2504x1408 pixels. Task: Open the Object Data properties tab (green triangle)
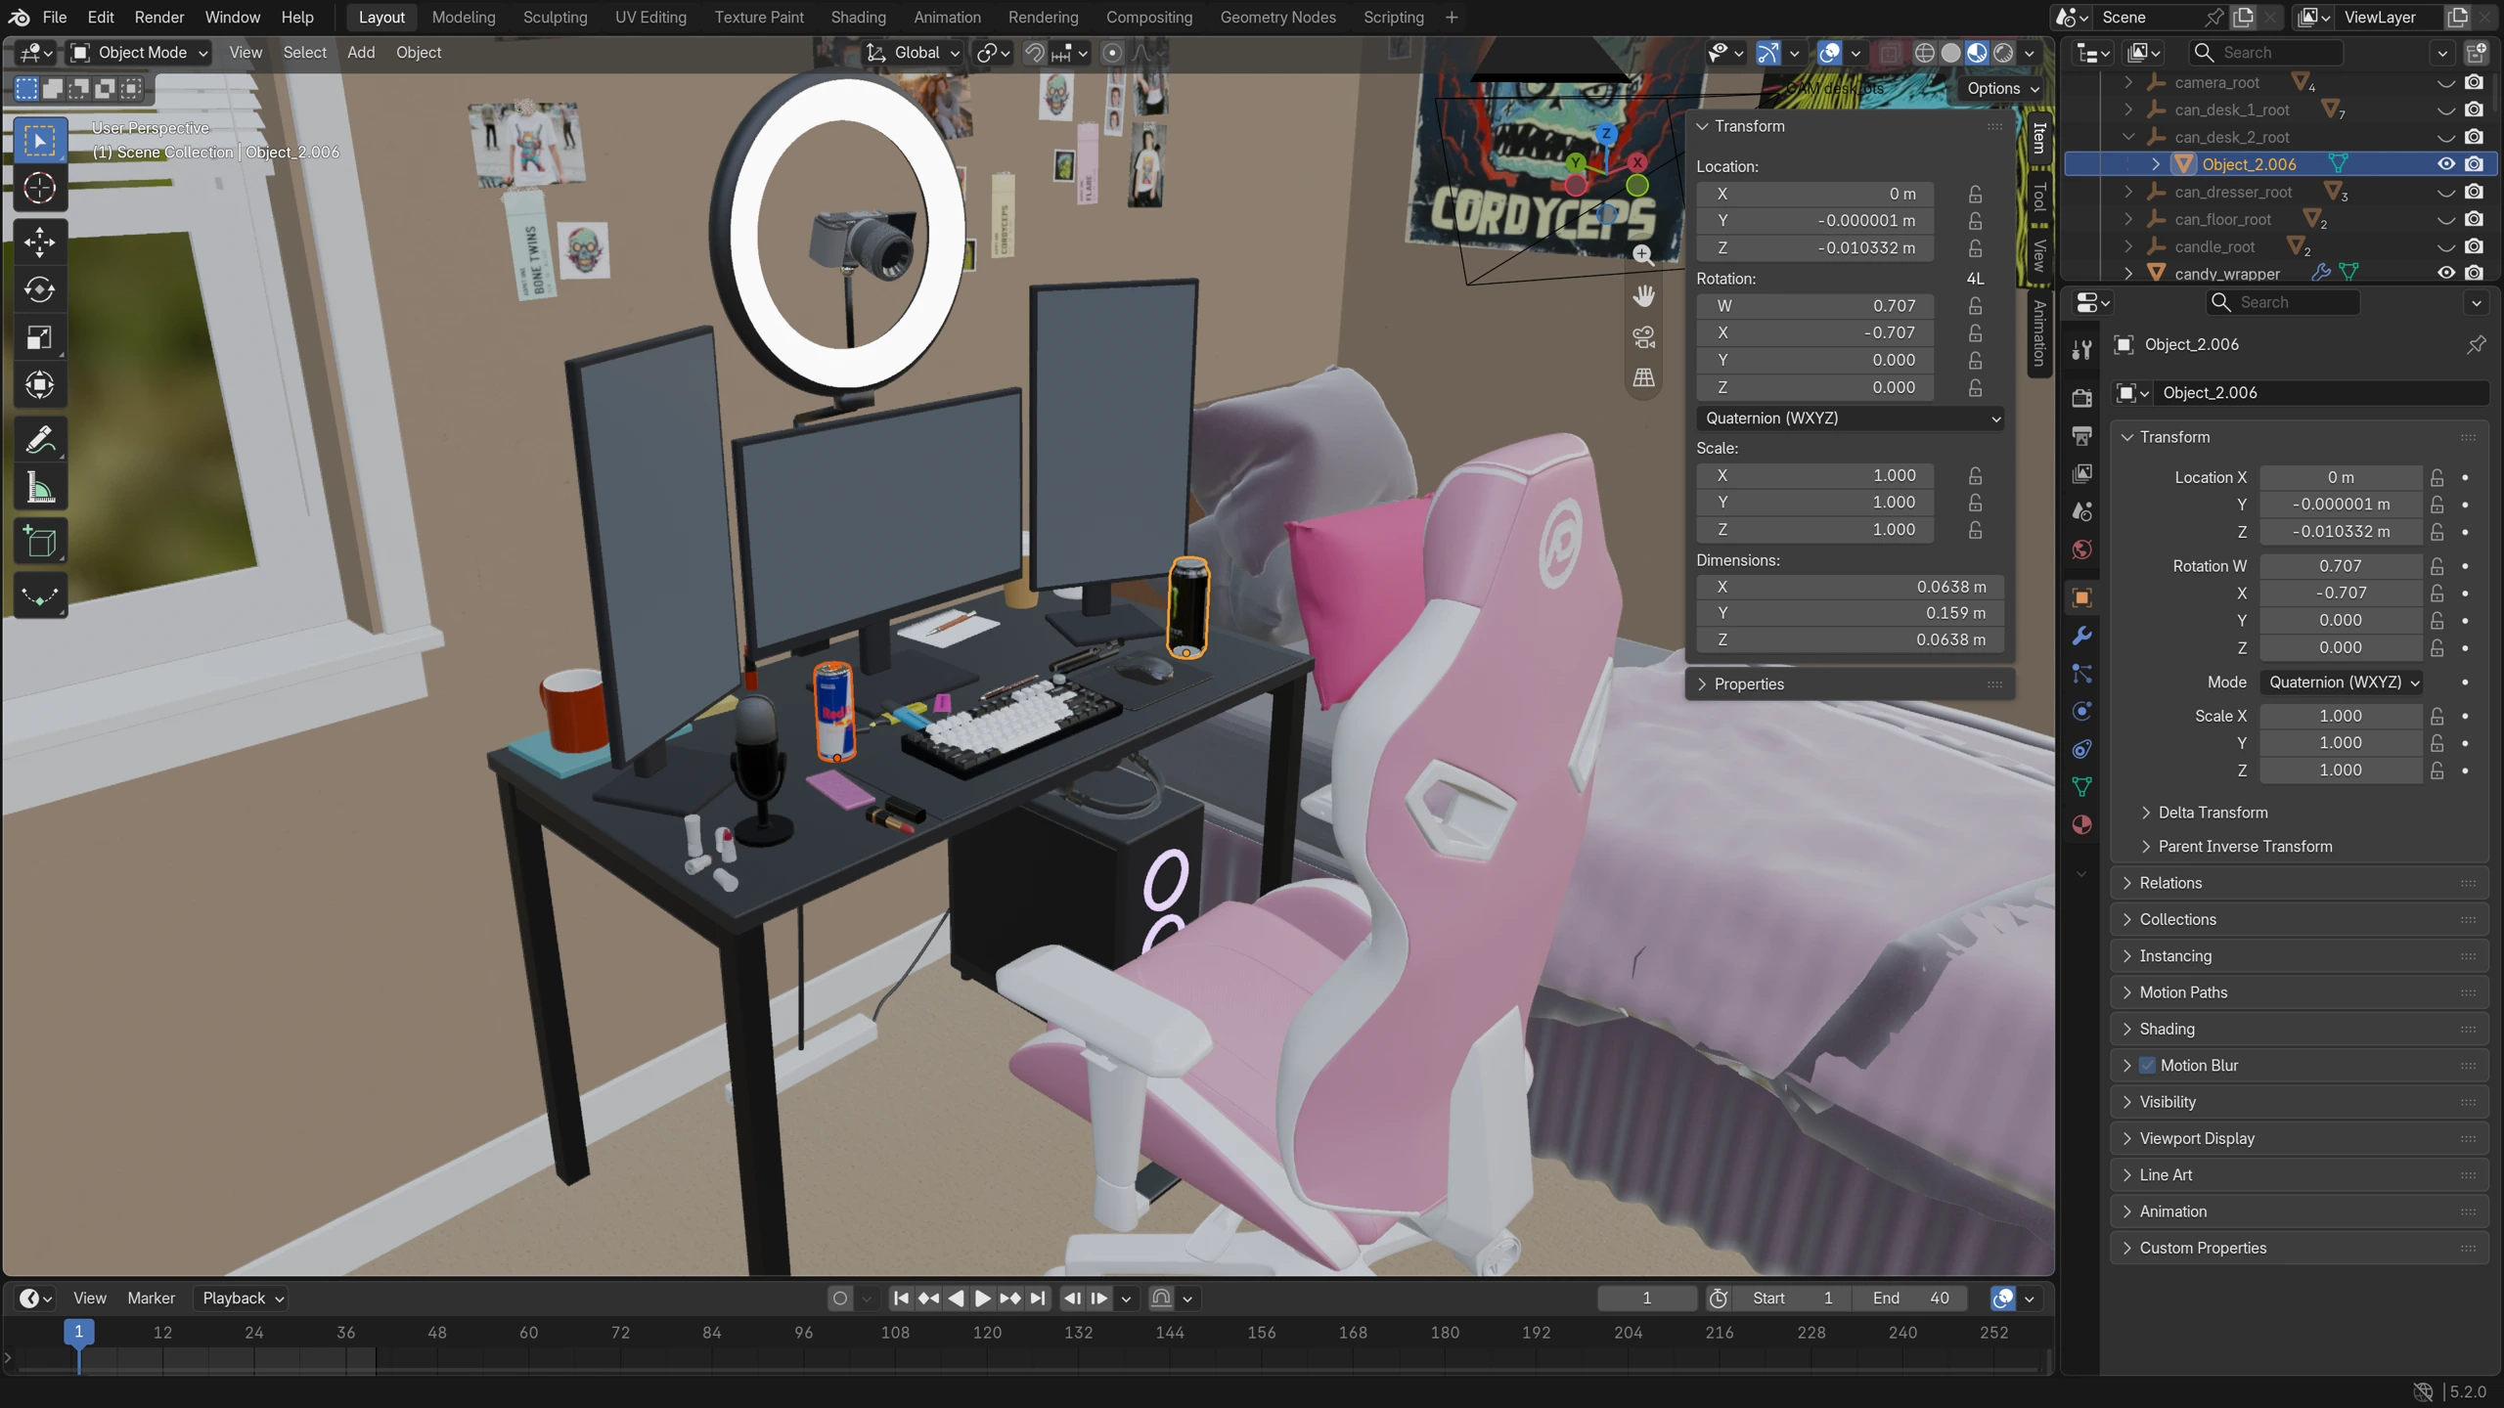click(x=2081, y=787)
